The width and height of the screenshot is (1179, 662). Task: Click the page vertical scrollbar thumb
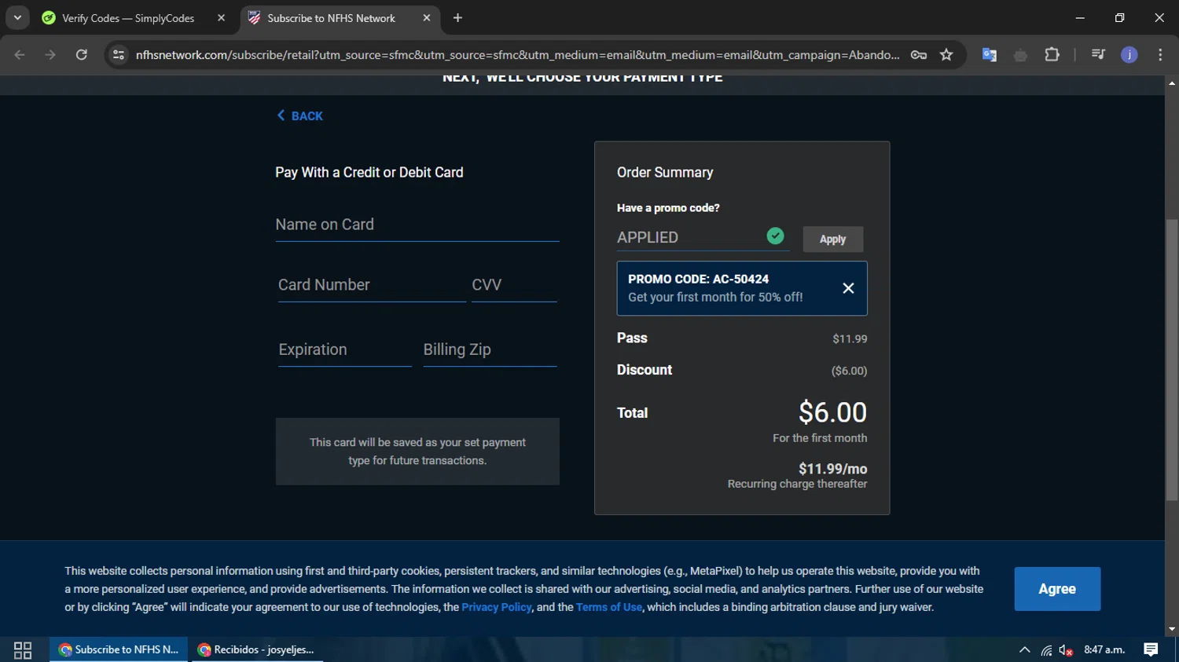(x=1172, y=360)
